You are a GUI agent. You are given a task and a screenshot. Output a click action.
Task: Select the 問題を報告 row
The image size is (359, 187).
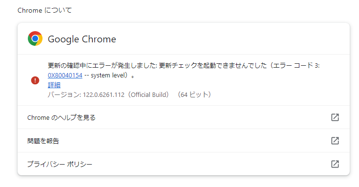[184, 141]
